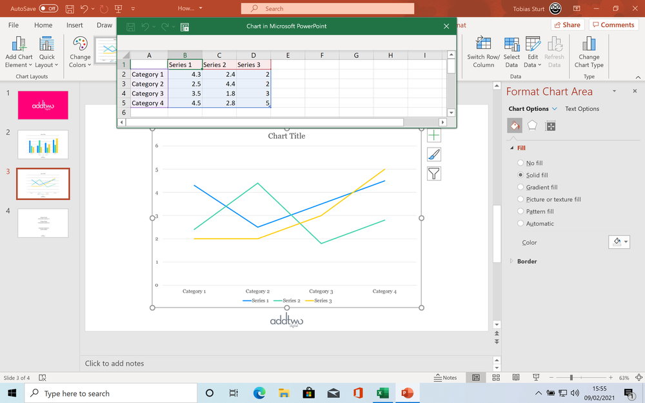The height and width of the screenshot is (403, 645).
Task: Open the Chart Elements plus icon
Action: (433, 135)
